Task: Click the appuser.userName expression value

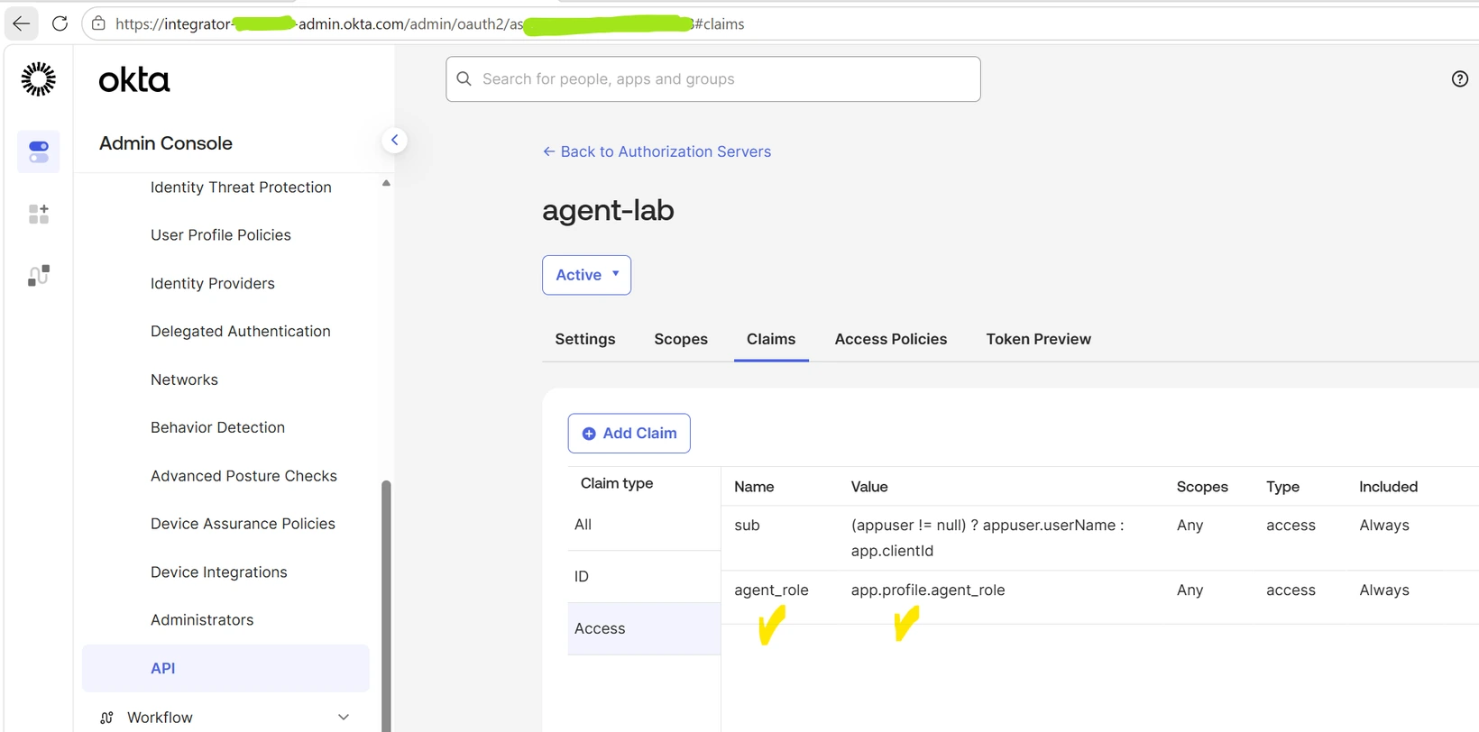Action: click(988, 537)
